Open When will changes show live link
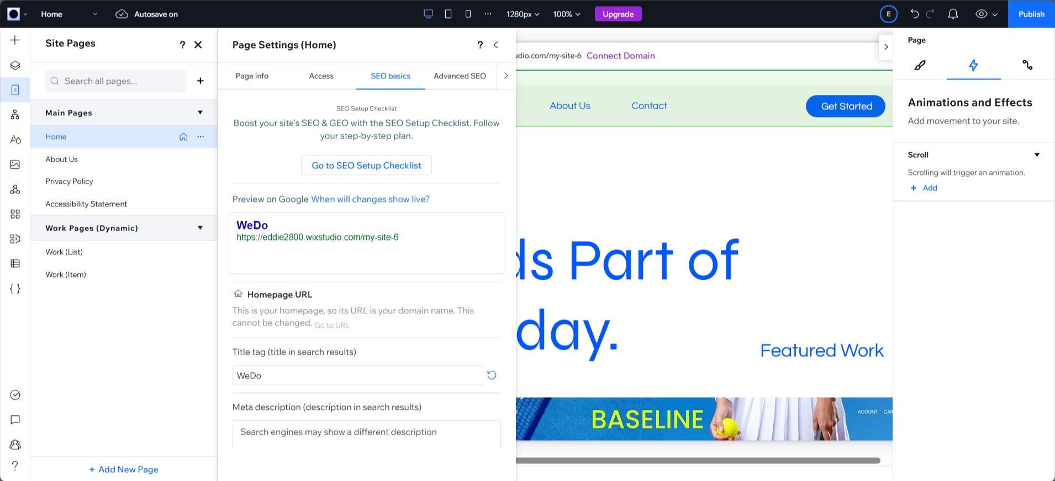The image size is (1055, 481). 370,199
